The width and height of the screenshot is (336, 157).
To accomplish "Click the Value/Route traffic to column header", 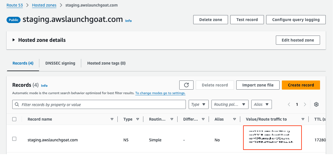I will 266,119.
